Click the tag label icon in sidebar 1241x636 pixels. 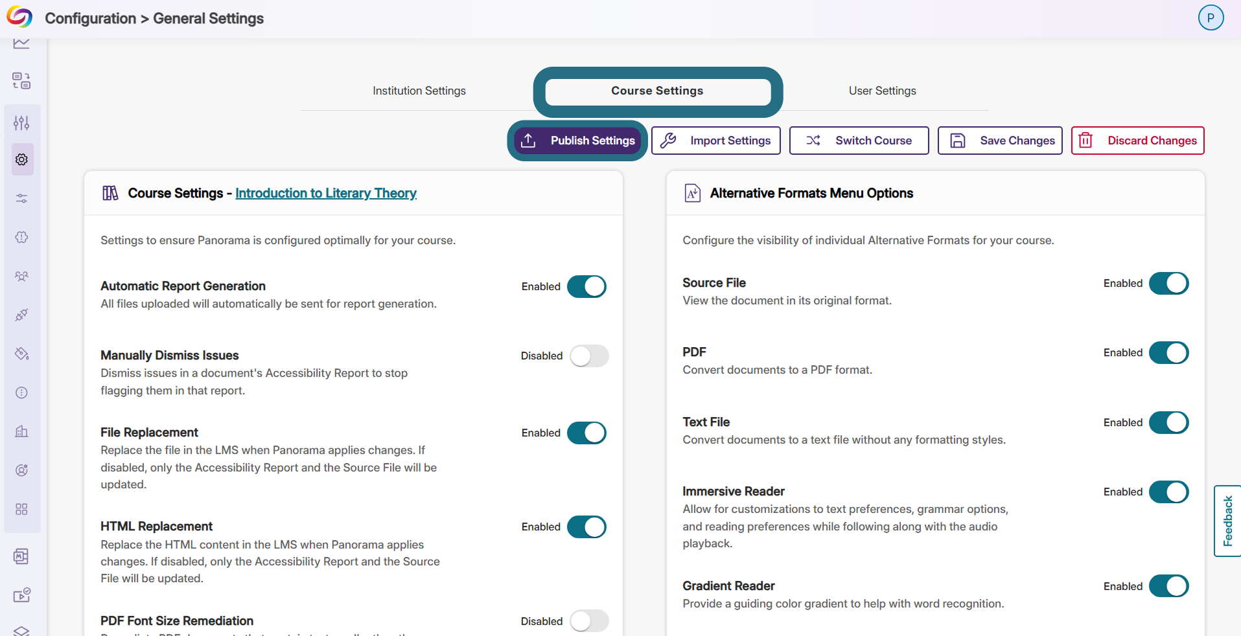click(22, 354)
